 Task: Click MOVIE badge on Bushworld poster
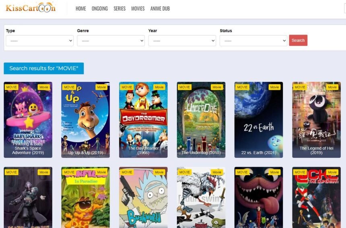click(127, 172)
